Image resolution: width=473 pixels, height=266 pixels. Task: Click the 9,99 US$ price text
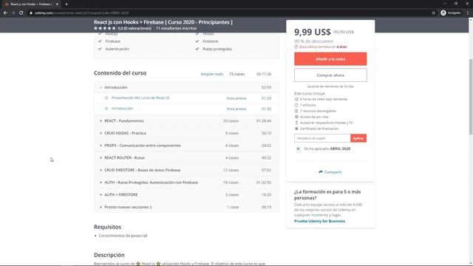click(x=313, y=32)
